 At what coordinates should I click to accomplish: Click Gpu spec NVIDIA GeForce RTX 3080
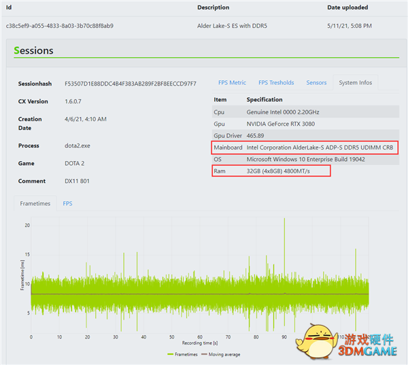[280, 124]
